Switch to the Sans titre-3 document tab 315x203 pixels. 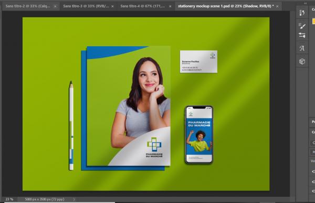(x=86, y=6)
